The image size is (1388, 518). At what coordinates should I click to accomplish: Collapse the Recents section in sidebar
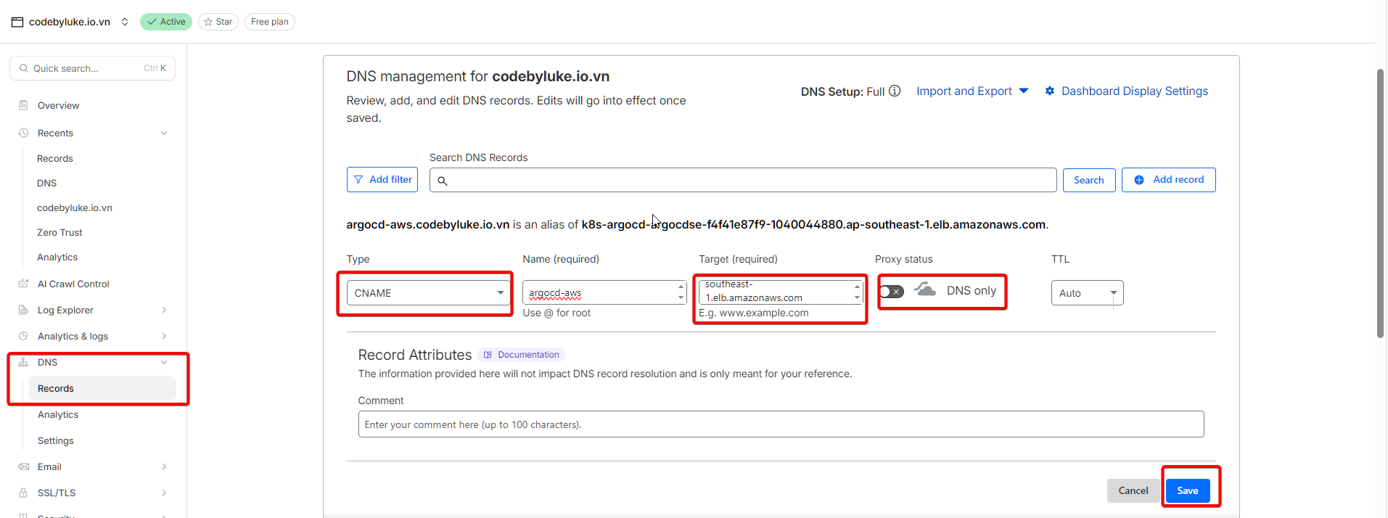pyautogui.click(x=164, y=133)
